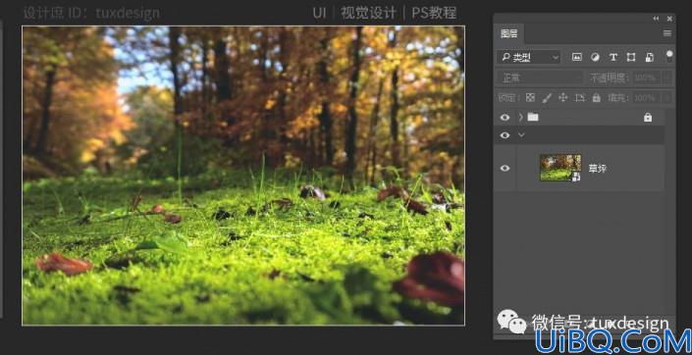The width and height of the screenshot is (692, 355).
Task: Lock transparent pixels icon
Action: [530, 97]
